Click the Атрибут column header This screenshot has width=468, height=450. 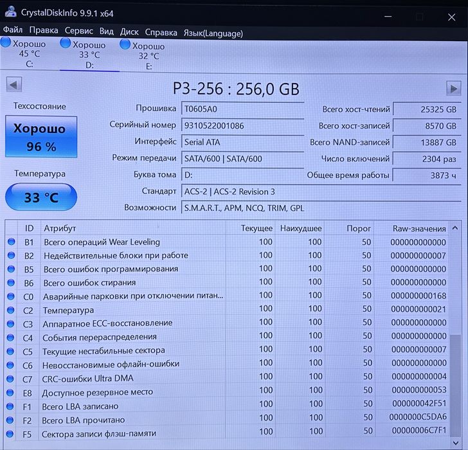click(133, 228)
